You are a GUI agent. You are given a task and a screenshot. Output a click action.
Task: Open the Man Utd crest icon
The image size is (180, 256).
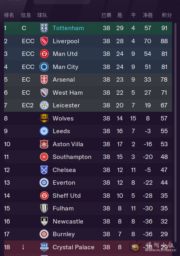coord(44,54)
